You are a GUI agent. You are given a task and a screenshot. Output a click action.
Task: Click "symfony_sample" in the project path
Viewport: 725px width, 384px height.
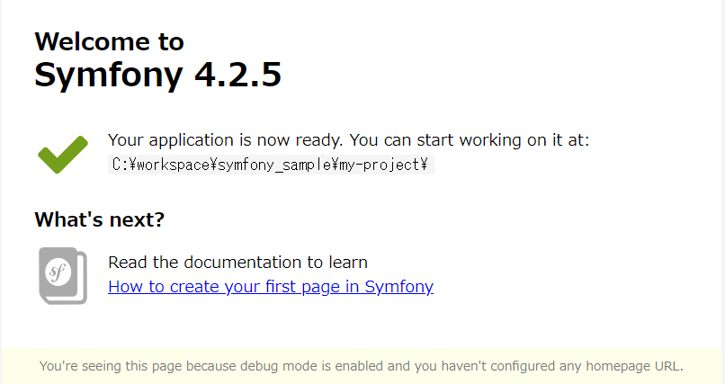(274, 165)
